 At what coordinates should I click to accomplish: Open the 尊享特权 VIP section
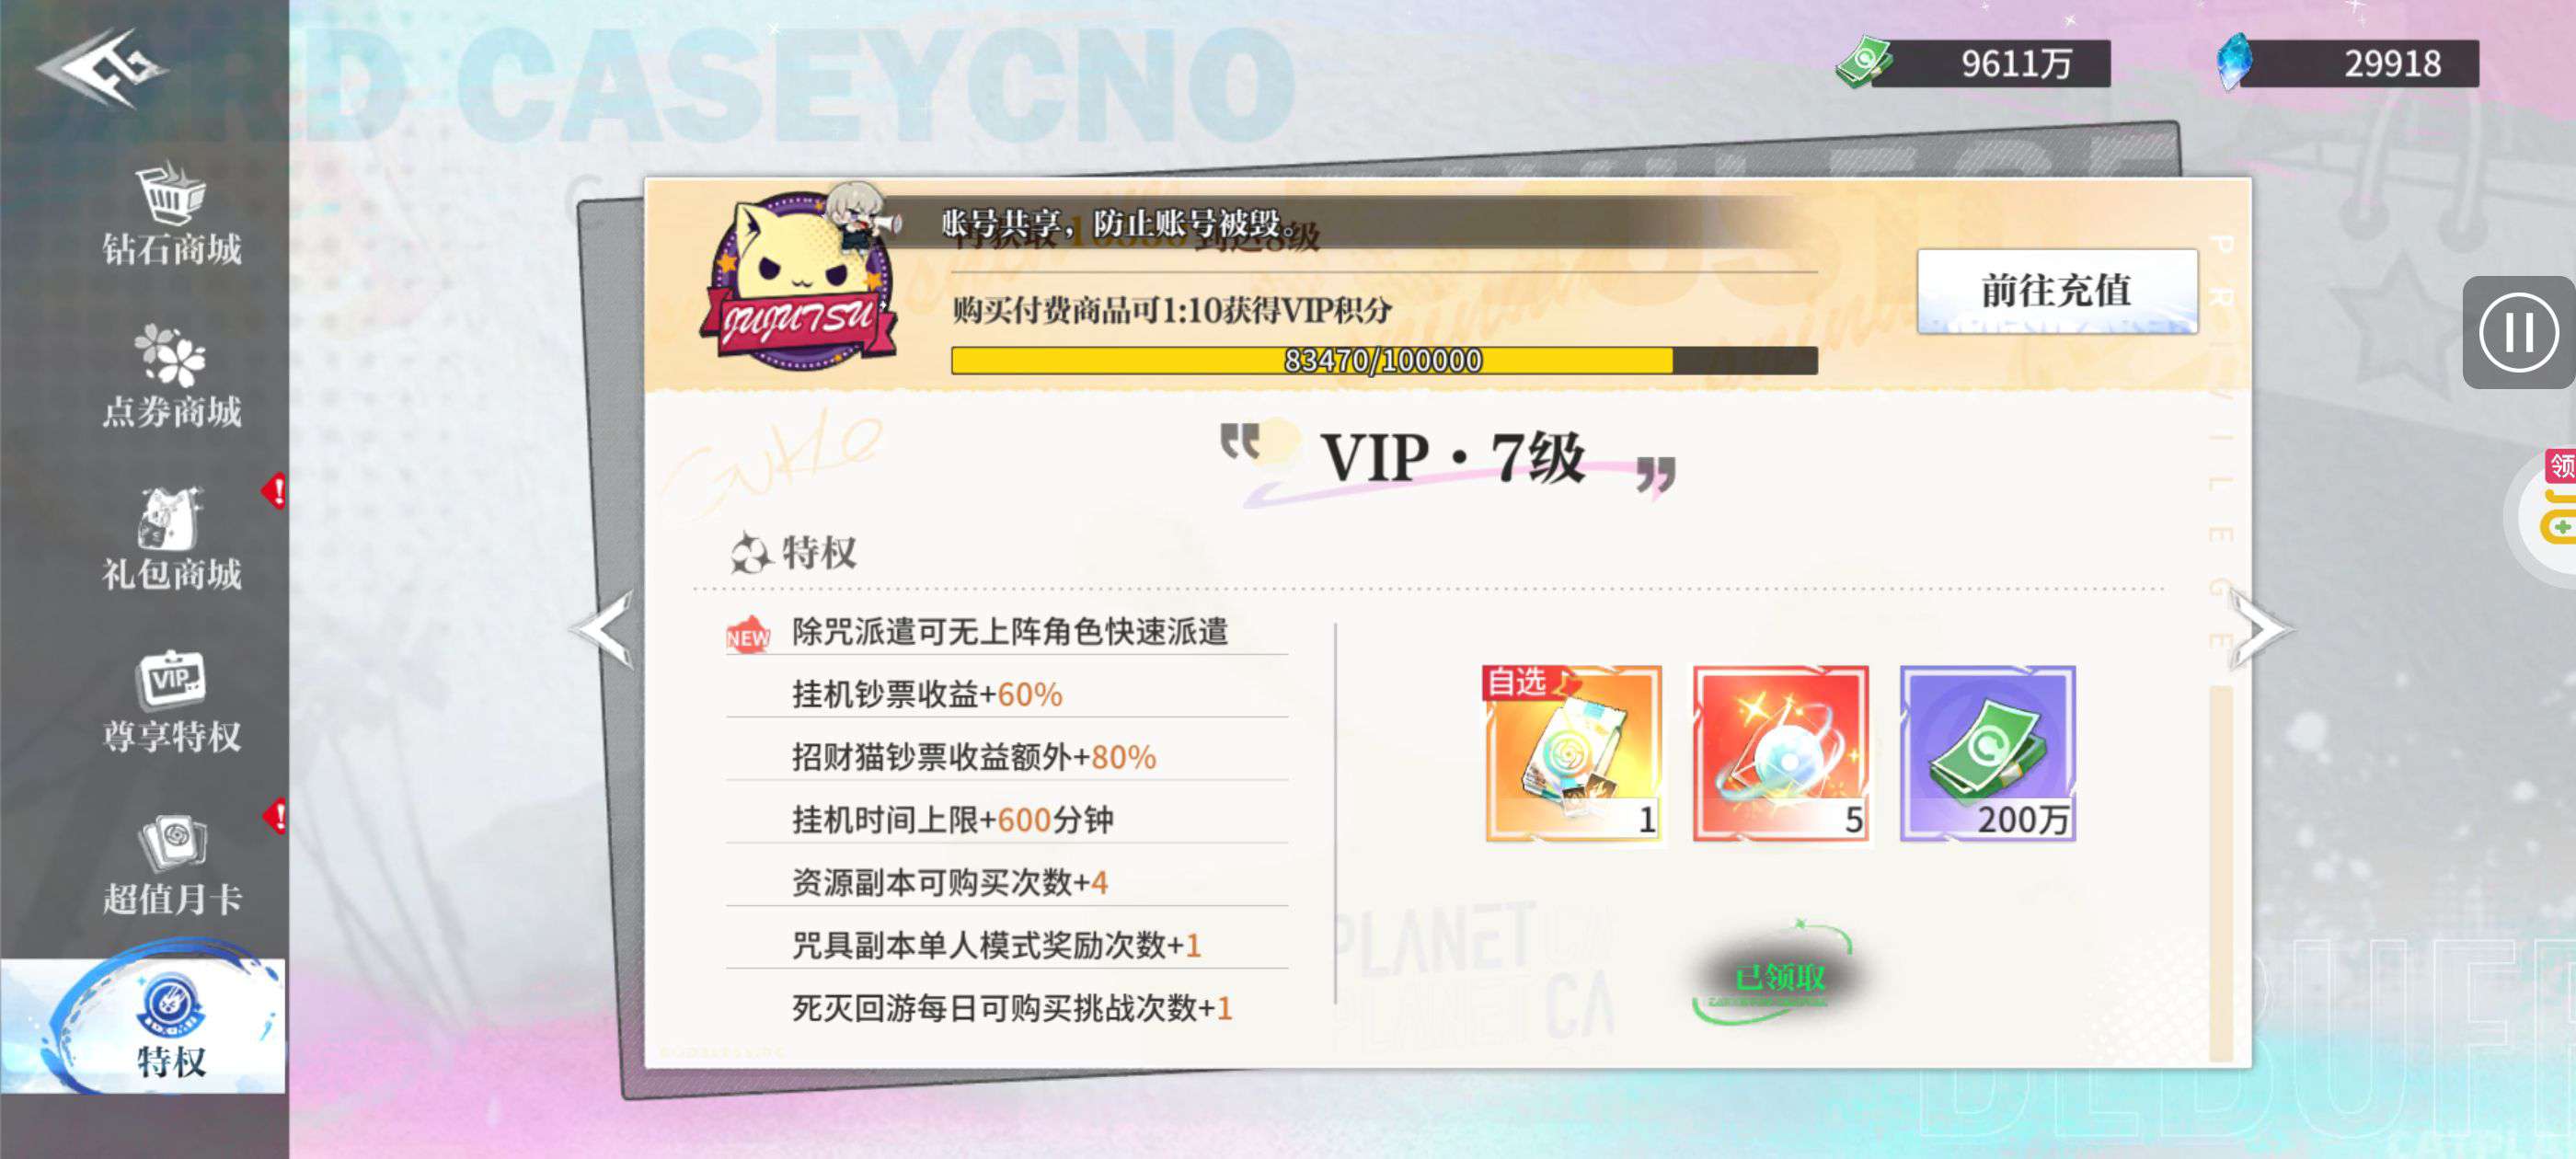171,702
